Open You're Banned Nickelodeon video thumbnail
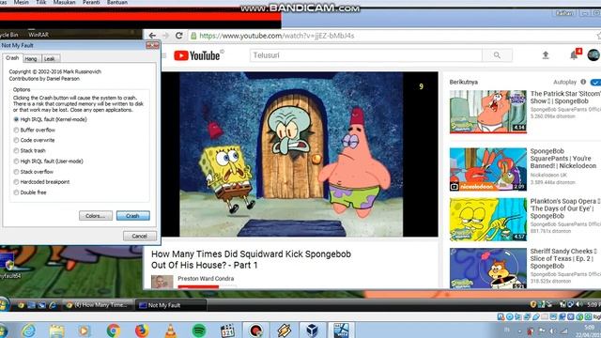The width and height of the screenshot is (601, 338). point(488,169)
